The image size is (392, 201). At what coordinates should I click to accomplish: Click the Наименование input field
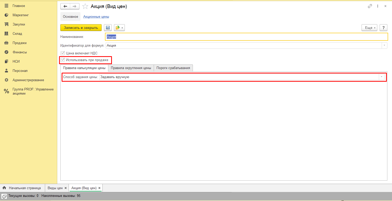tap(246, 37)
